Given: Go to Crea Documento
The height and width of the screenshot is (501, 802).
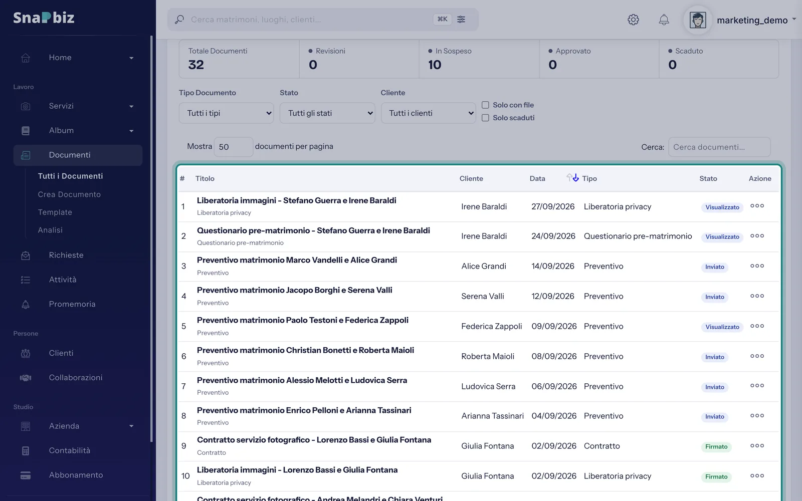Looking at the screenshot, I should pos(69,194).
